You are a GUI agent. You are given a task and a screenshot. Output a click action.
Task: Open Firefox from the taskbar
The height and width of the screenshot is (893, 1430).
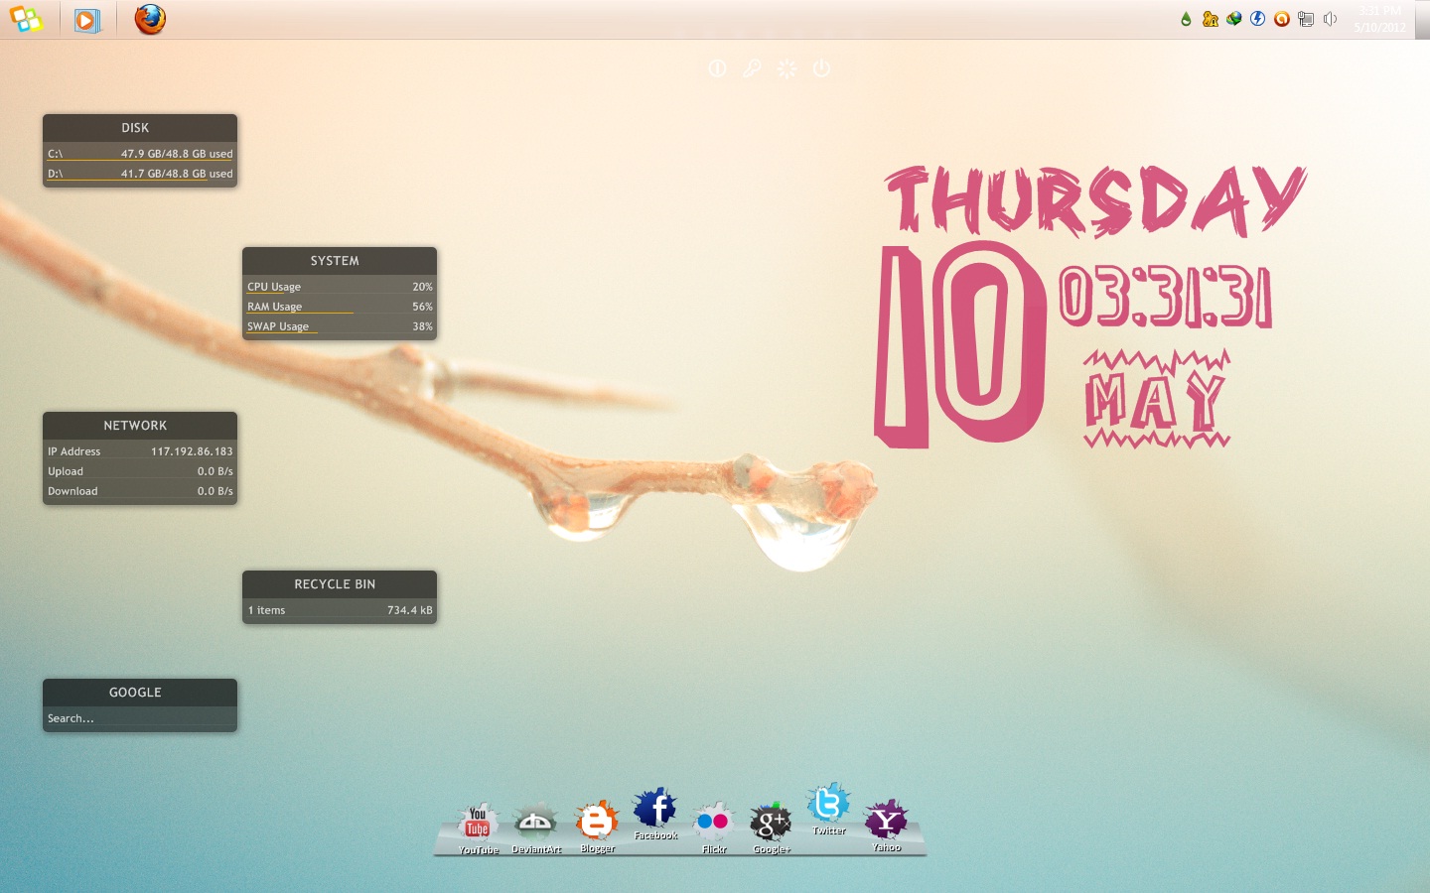click(150, 19)
